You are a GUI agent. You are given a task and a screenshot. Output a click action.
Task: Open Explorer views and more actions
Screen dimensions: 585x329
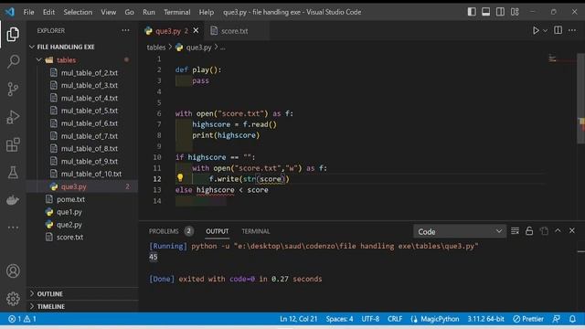coord(125,30)
